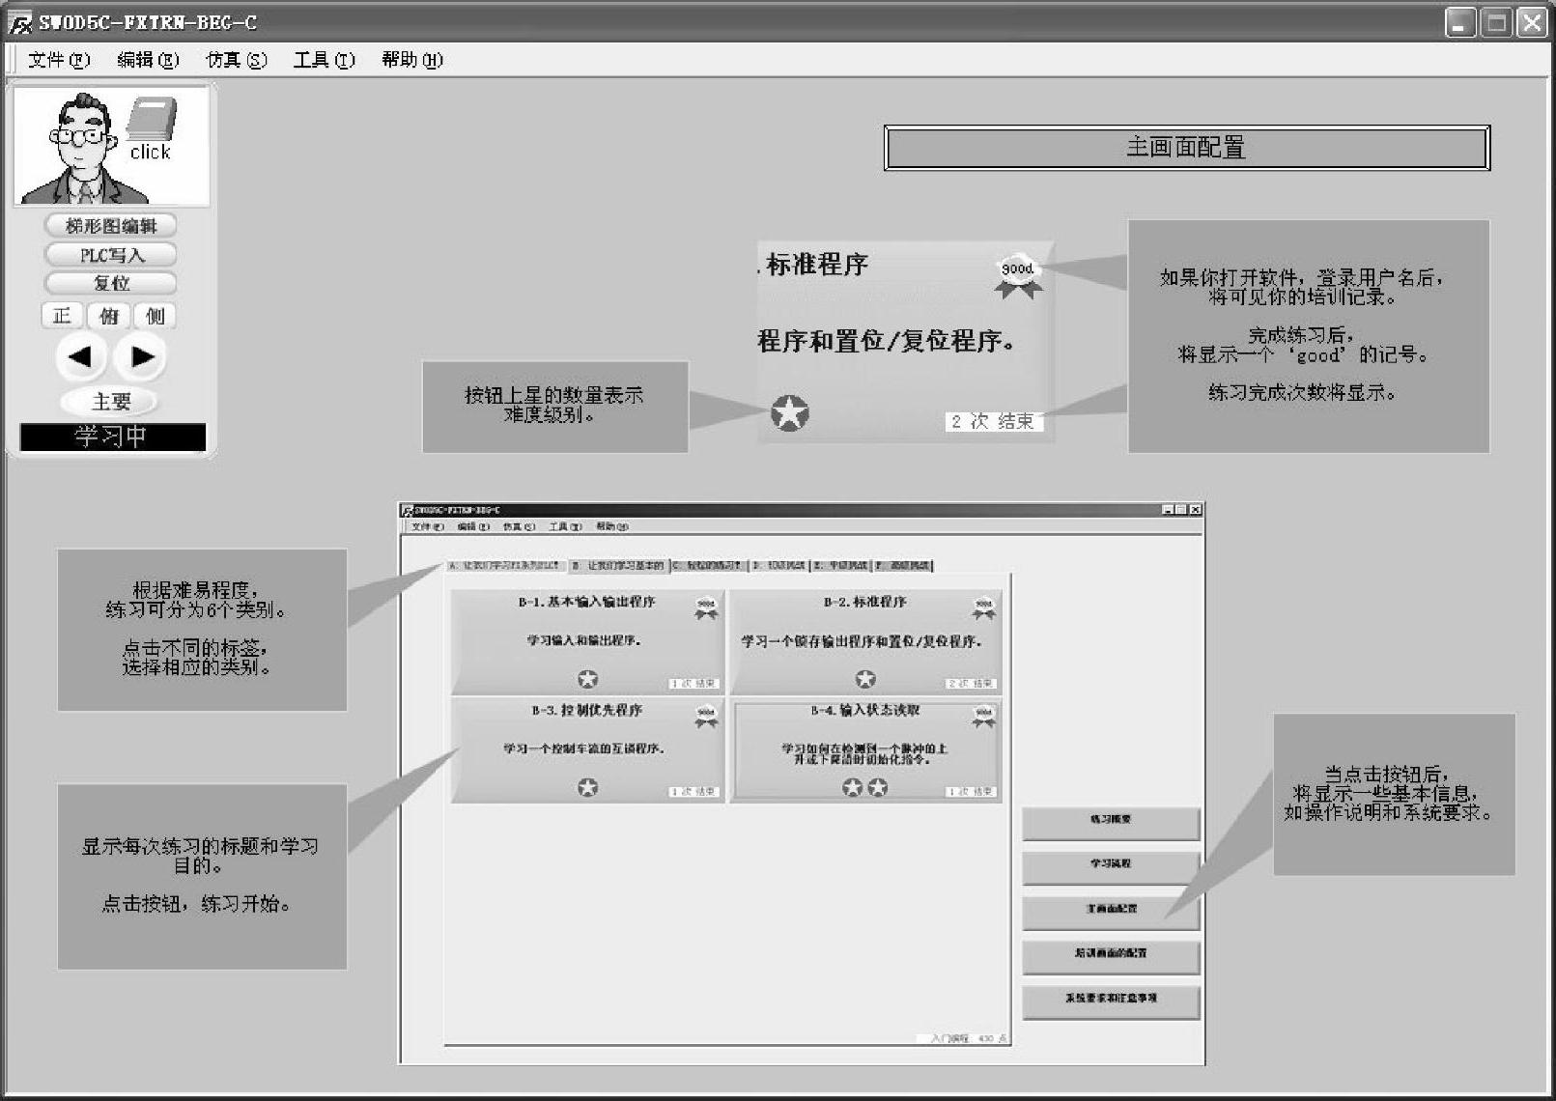
Task: Click the note about 按钮上星的数量
Action: tap(554, 407)
